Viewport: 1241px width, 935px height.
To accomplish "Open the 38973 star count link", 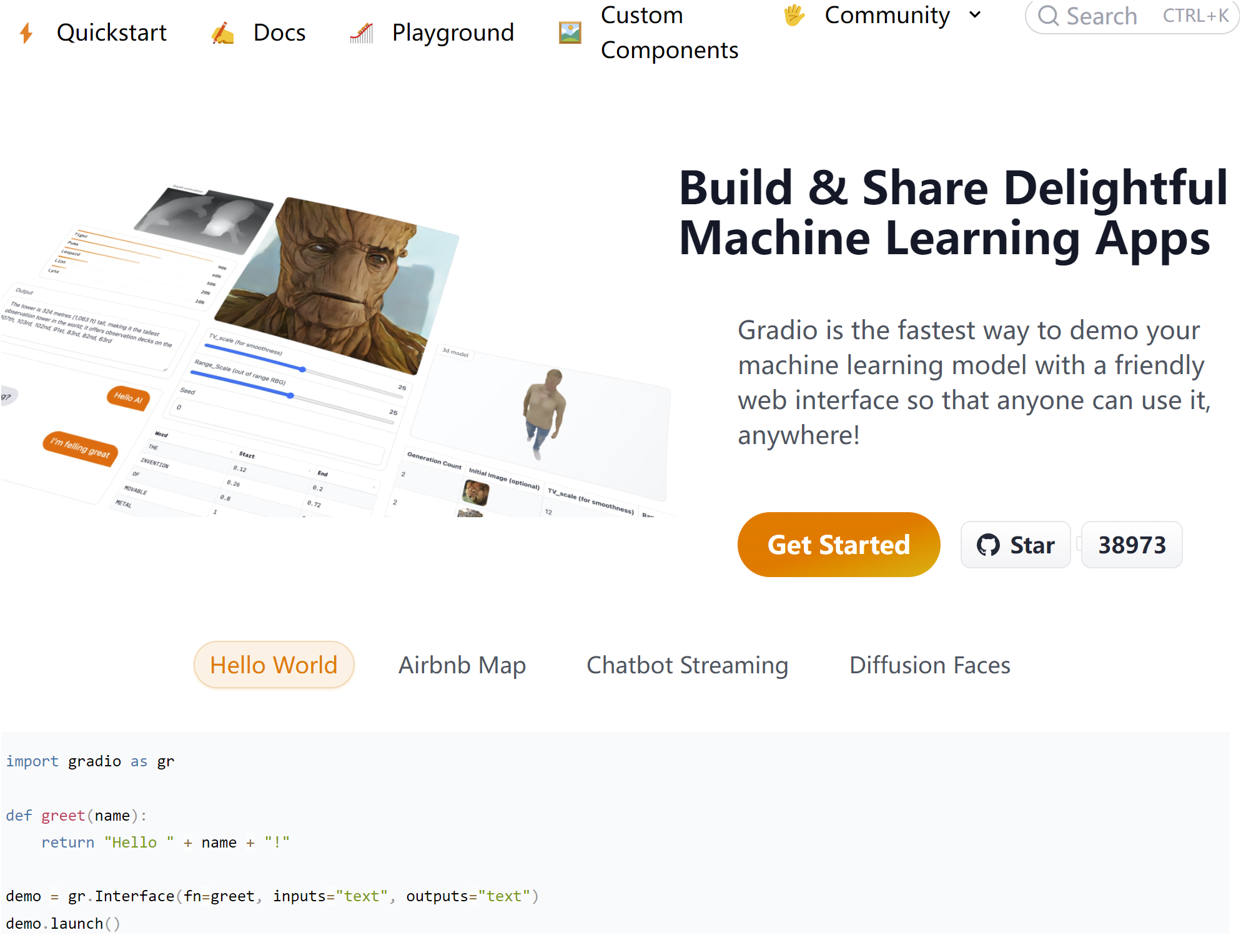I will [x=1132, y=545].
